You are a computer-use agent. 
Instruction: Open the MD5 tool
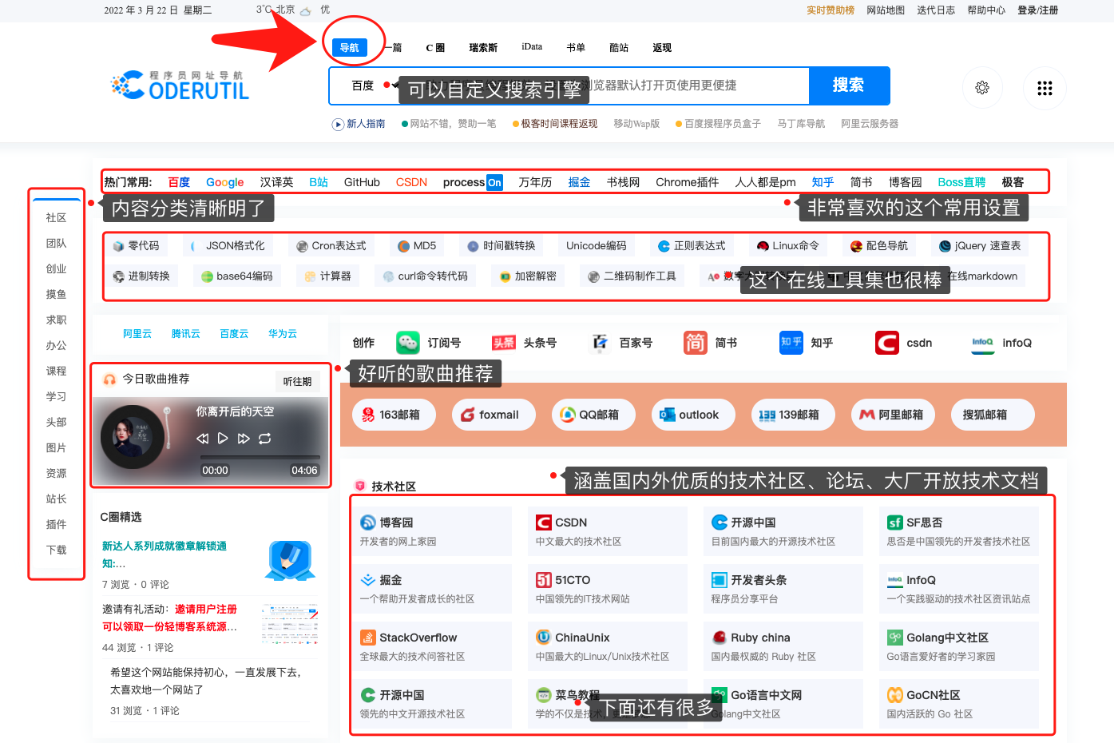416,246
